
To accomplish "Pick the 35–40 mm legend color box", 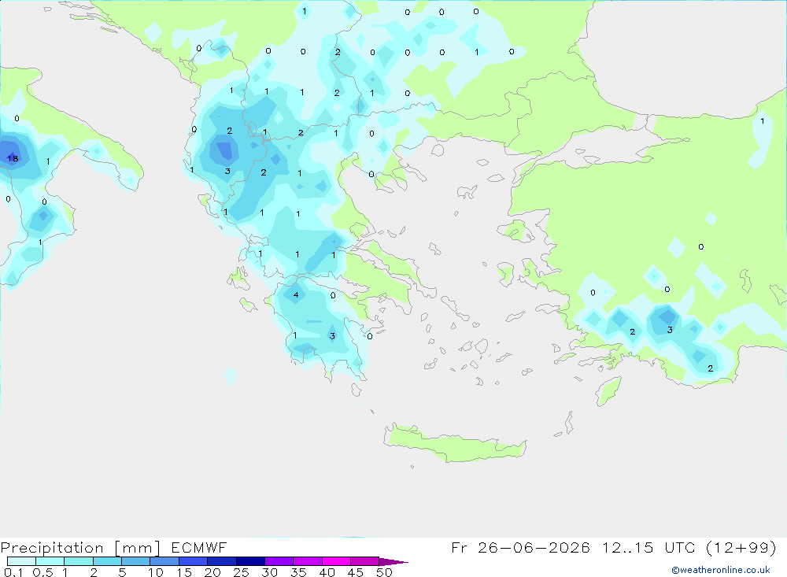I will coord(307,561).
